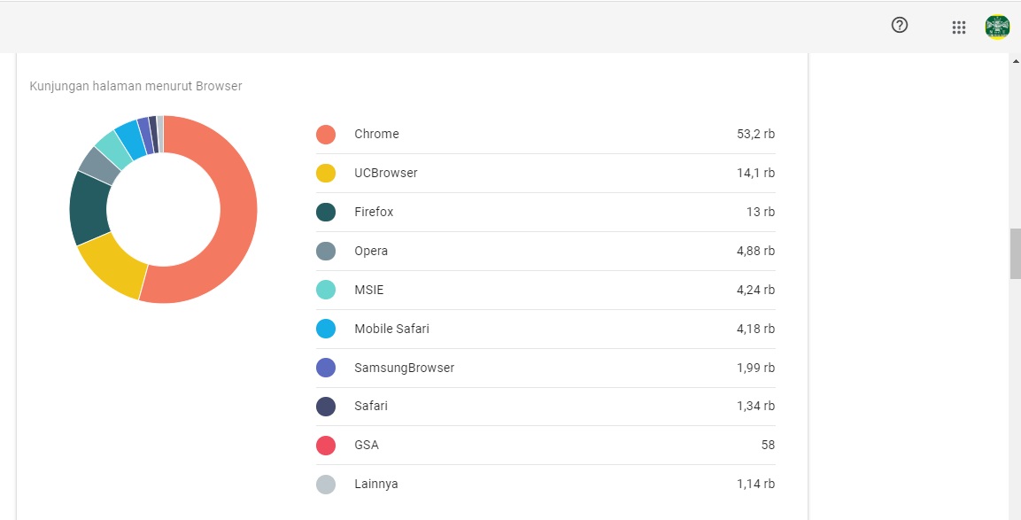Select the UCBrowser label in legend
The width and height of the screenshot is (1021, 520).
coord(385,174)
